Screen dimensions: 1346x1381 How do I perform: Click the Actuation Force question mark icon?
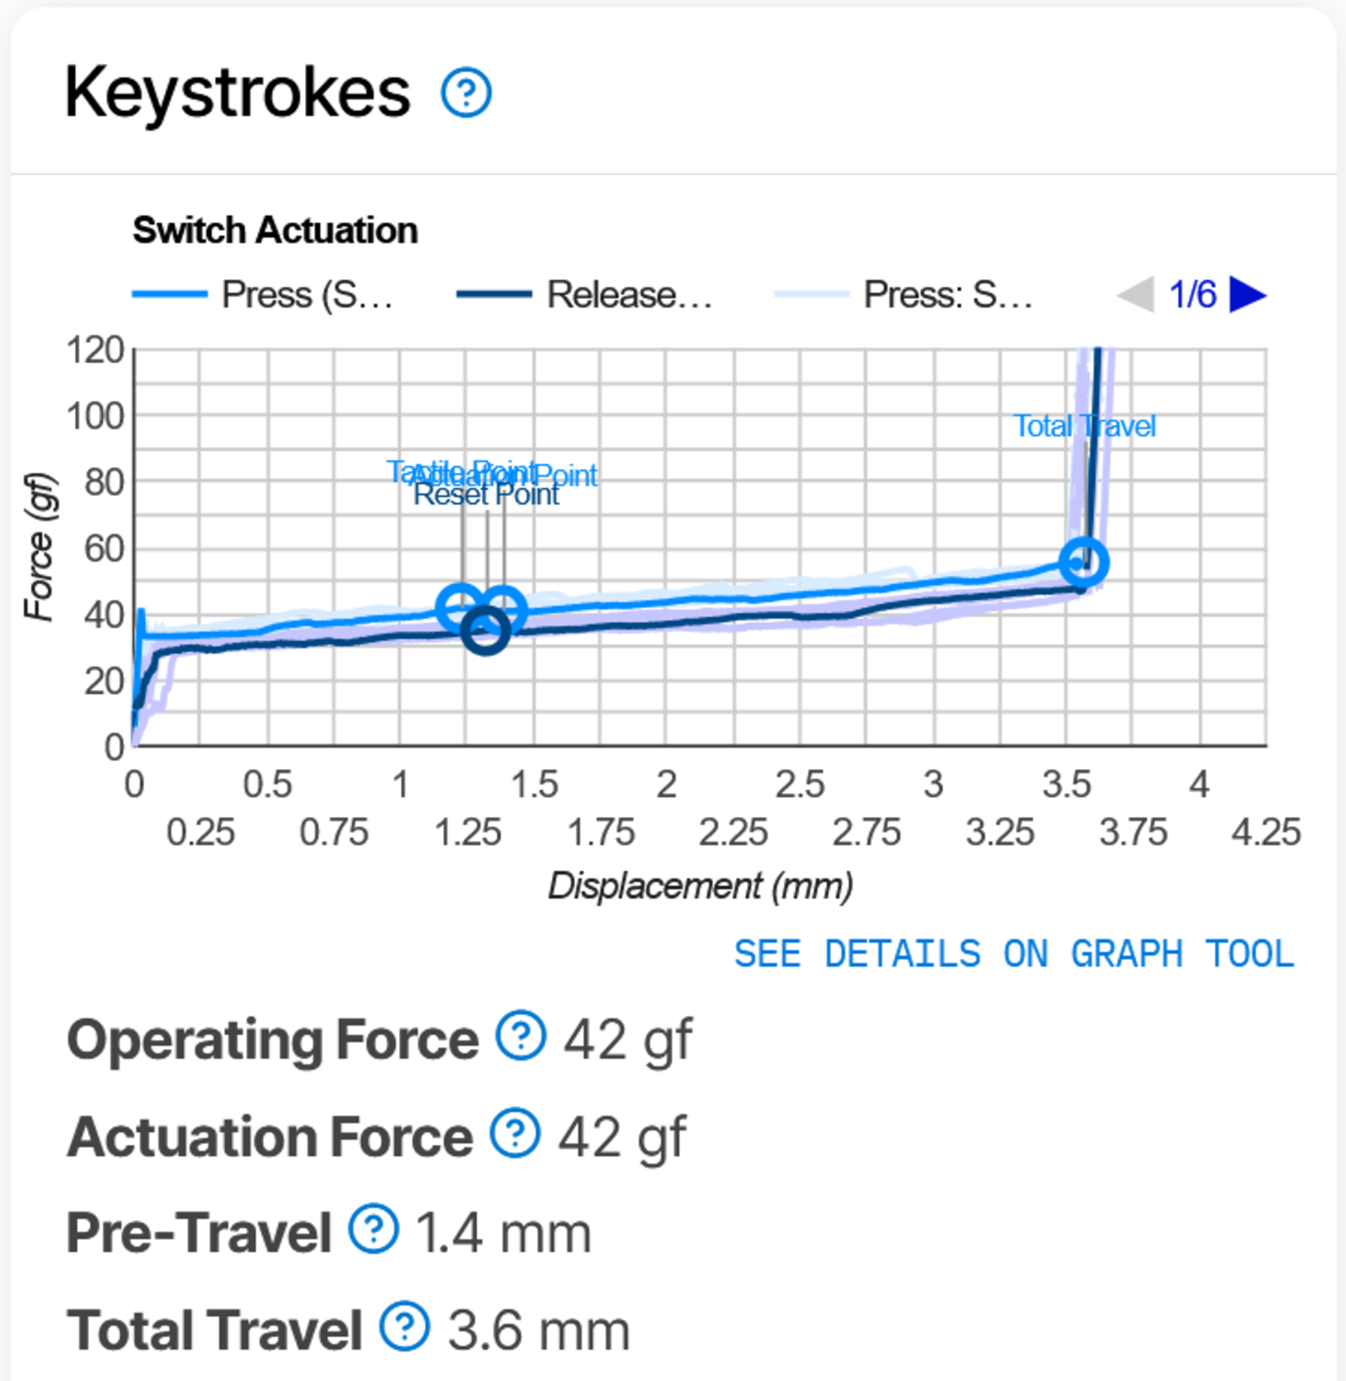515,1133
